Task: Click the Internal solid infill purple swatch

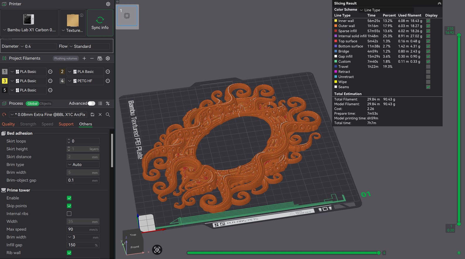Action: 336,36
